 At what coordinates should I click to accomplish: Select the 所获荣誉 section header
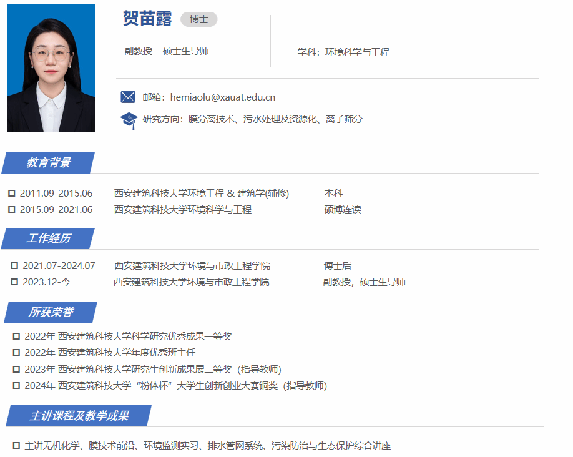point(51,312)
